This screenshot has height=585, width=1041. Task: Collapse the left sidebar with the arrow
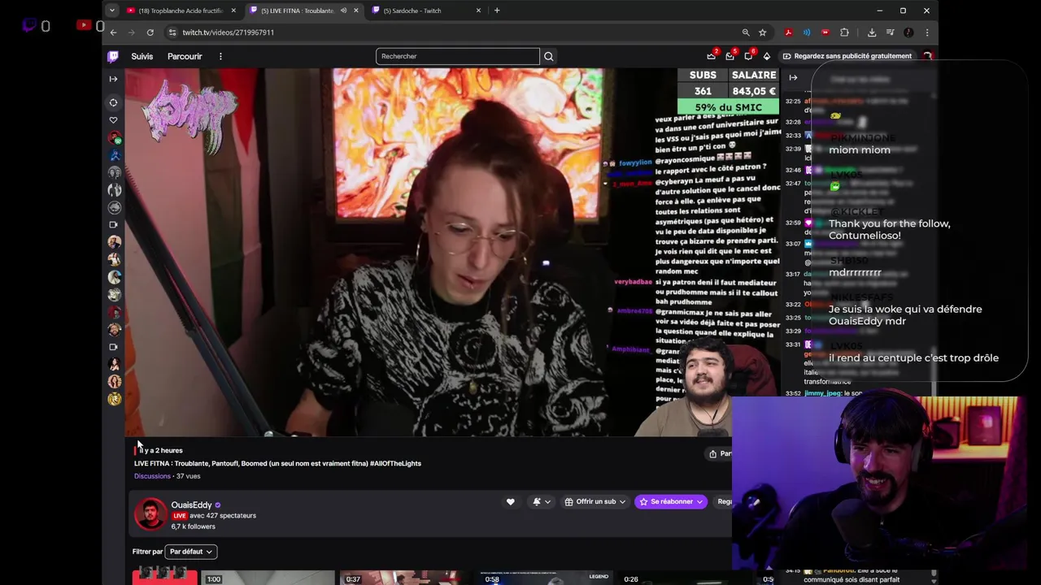coord(113,79)
